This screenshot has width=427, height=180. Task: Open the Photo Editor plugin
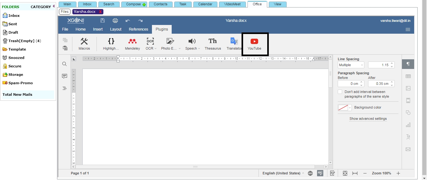pyautogui.click(x=170, y=44)
